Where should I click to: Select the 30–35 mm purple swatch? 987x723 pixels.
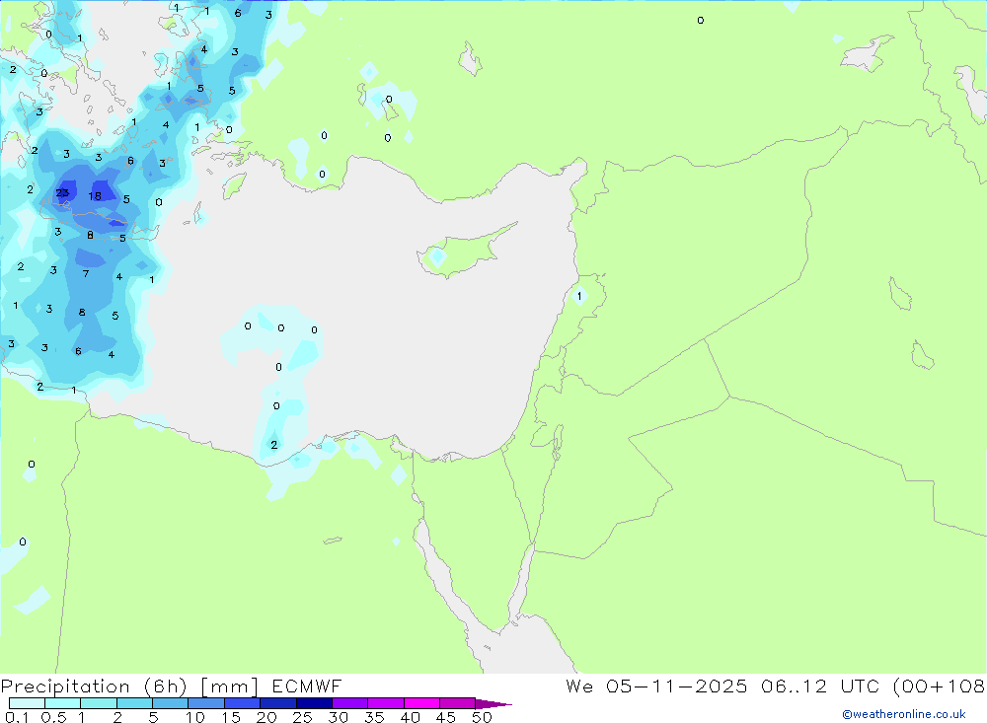[x=350, y=703]
